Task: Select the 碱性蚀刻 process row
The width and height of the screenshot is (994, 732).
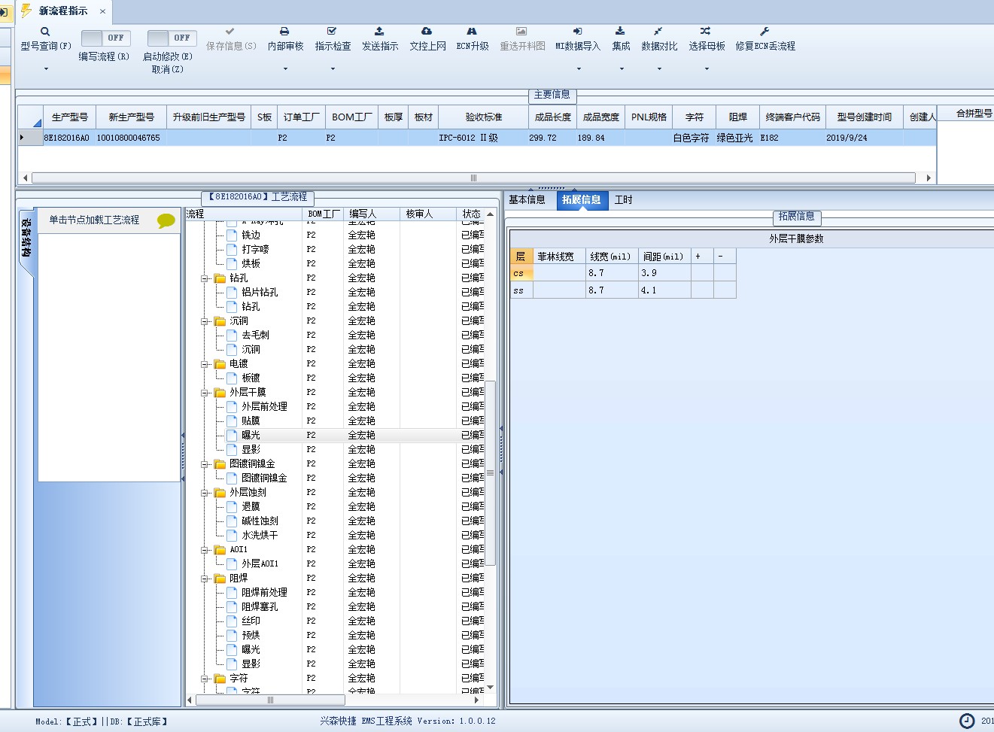Action: click(336, 521)
